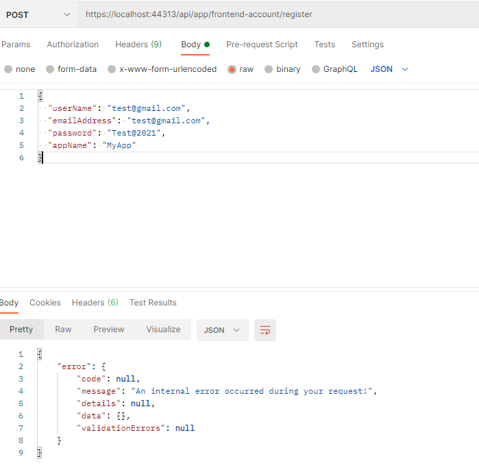Click the response error message text
This screenshot has height=476, width=479.
click(x=252, y=392)
